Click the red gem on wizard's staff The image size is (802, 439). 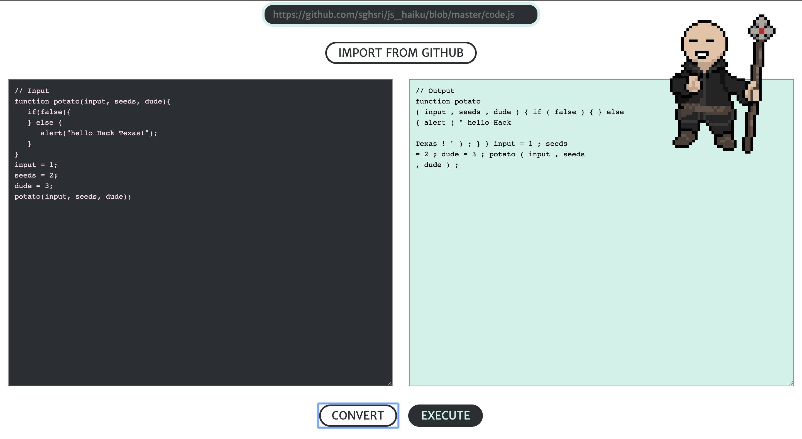pos(762,31)
